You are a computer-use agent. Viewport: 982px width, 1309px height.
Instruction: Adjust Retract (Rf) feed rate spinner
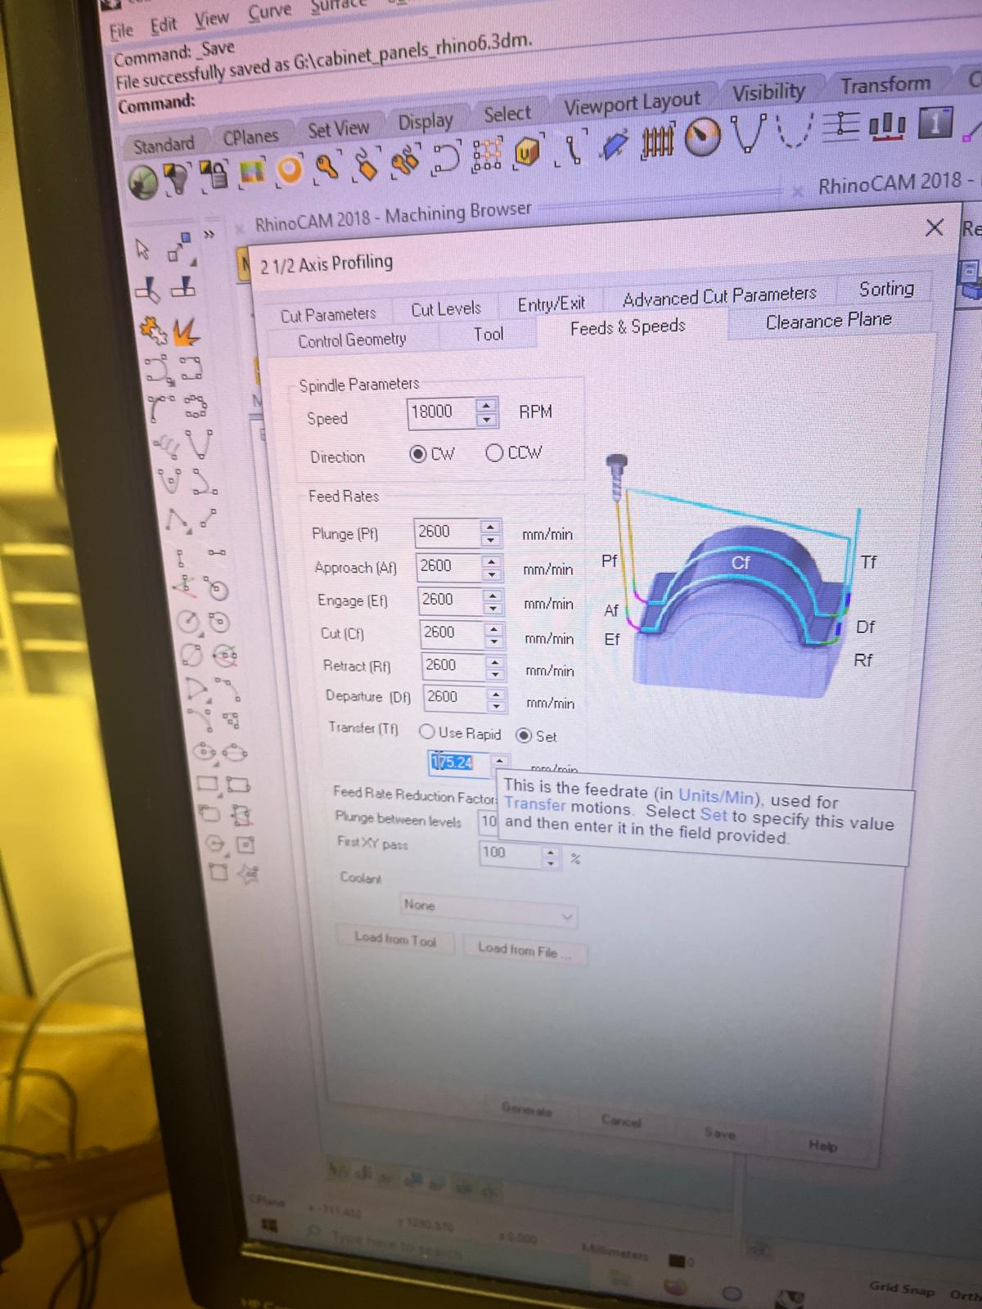click(x=494, y=667)
